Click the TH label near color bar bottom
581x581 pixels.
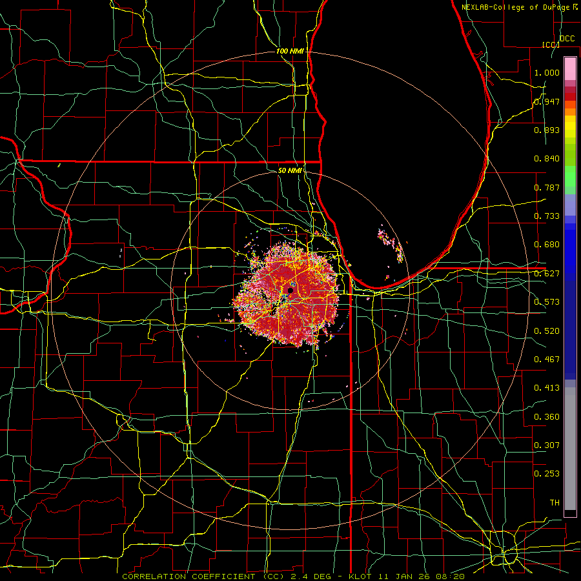[x=555, y=503]
